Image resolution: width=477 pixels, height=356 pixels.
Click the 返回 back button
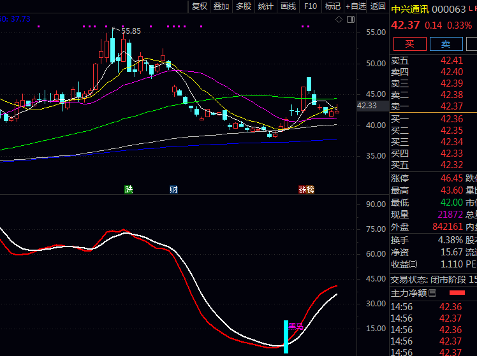[378, 6]
